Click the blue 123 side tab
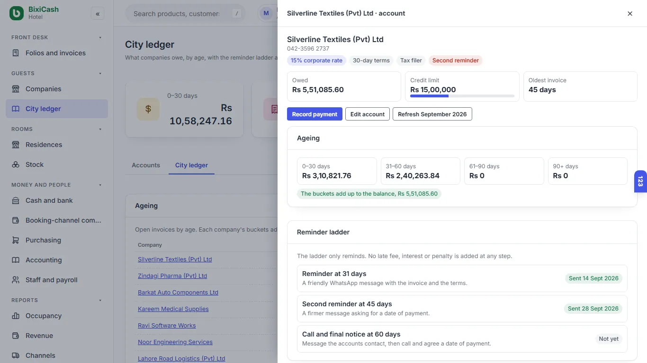The image size is (647, 363). 640,181
